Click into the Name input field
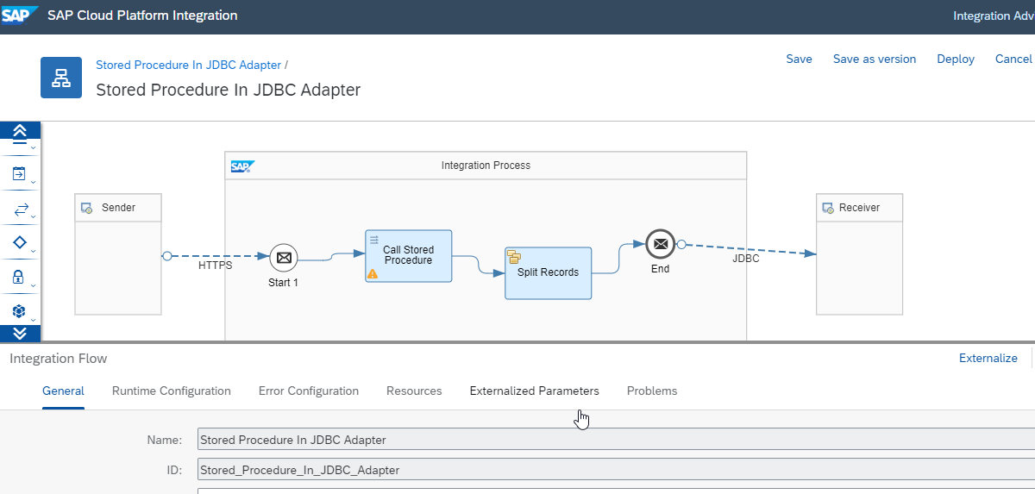 (x=616, y=440)
